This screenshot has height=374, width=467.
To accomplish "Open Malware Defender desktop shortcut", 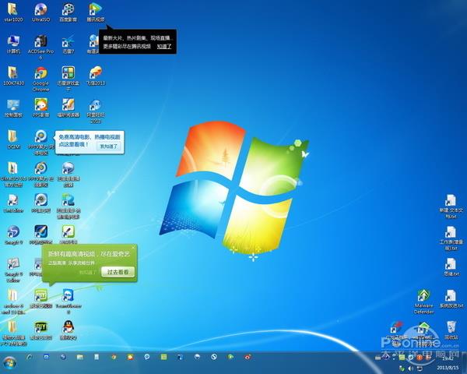I will (424, 297).
